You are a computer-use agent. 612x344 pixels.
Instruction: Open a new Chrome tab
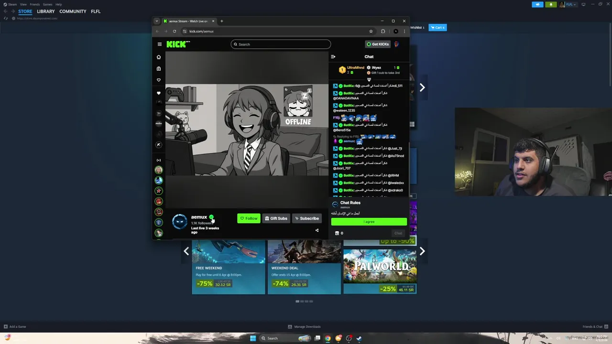221,21
